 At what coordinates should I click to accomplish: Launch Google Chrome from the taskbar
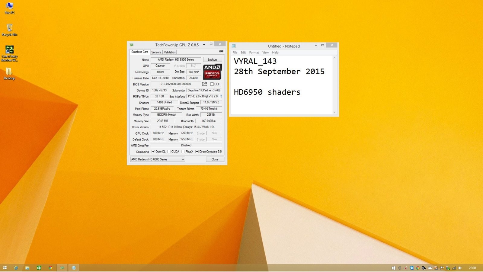click(x=50, y=268)
